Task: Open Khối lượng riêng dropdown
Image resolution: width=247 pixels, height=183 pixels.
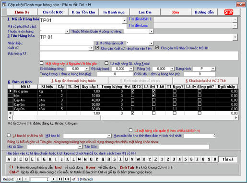Action: coord(86,69)
